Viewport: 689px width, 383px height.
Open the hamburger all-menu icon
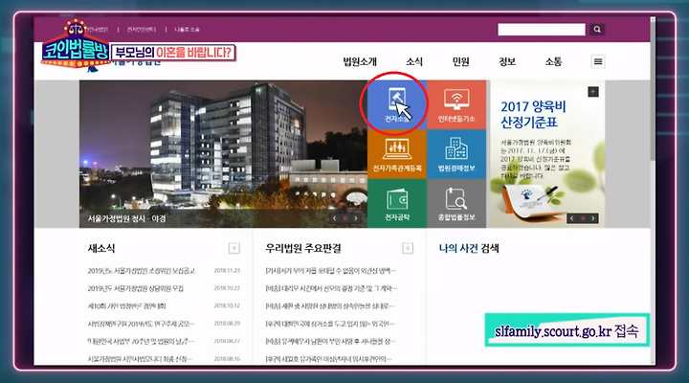click(x=598, y=61)
